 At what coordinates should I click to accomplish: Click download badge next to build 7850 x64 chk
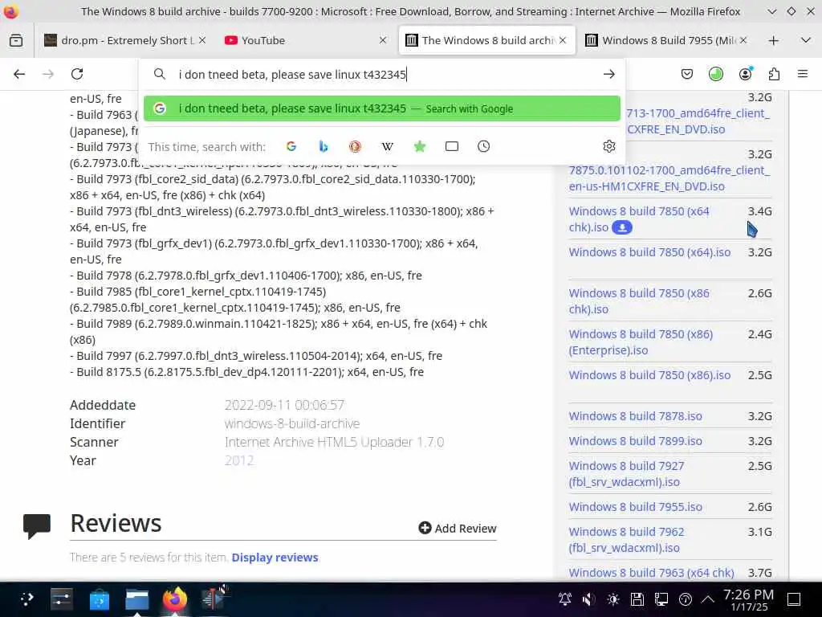pos(622,227)
